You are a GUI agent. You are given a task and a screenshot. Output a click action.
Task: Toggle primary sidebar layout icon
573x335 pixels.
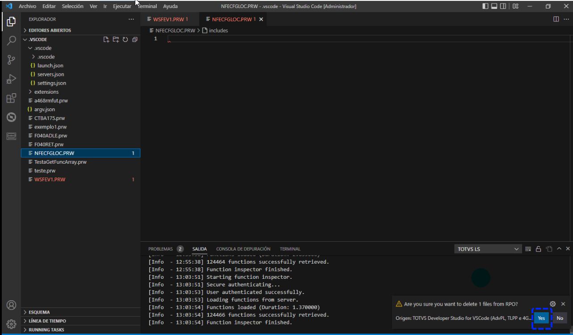coord(485,6)
